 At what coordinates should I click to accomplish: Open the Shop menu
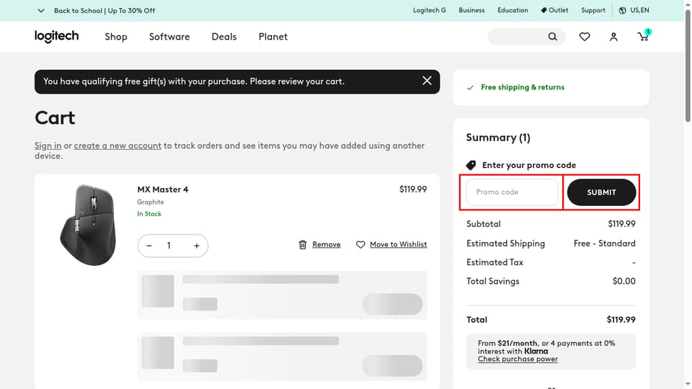point(116,37)
